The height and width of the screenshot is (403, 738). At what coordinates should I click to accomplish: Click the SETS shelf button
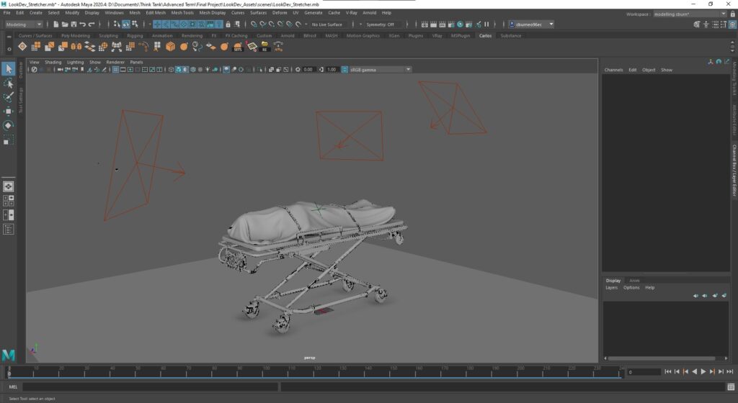click(x=238, y=47)
